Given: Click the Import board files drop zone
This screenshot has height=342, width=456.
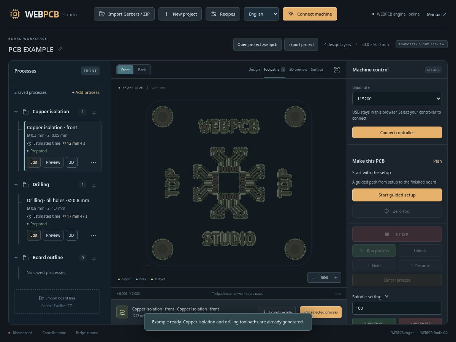Looking at the screenshot, I should point(57,301).
